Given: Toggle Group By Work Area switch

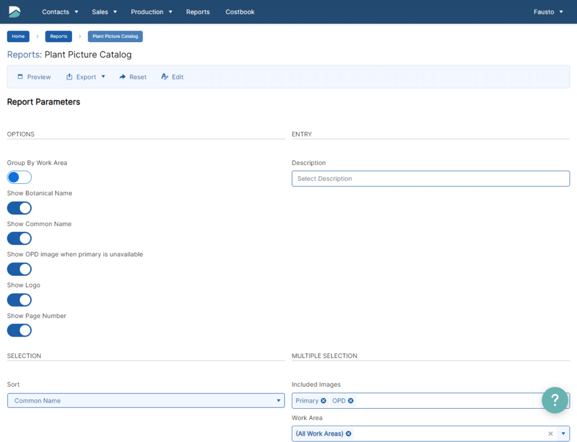Looking at the screenshot, I should coord(19,178).
